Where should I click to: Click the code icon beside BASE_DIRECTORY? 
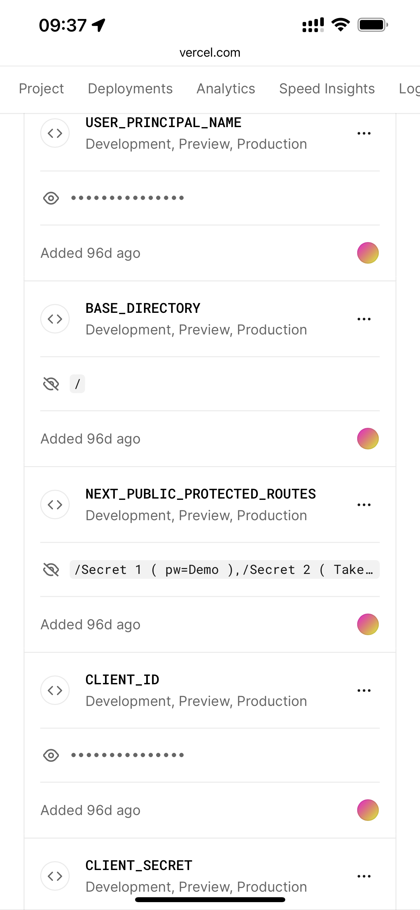coord(55,318)
